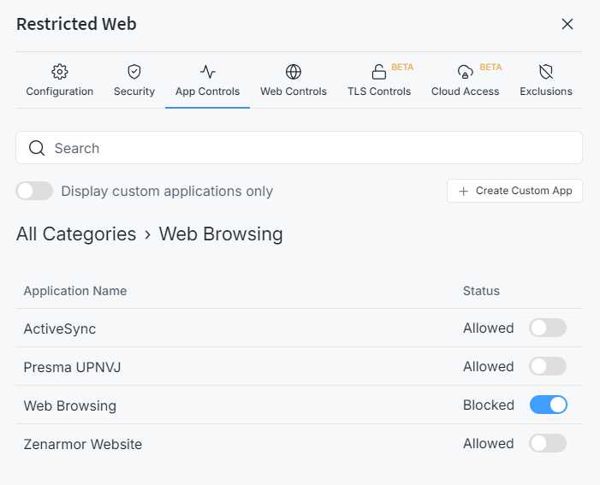
Task: Click the magnifier icon in search box
Action: coord(37,148)
